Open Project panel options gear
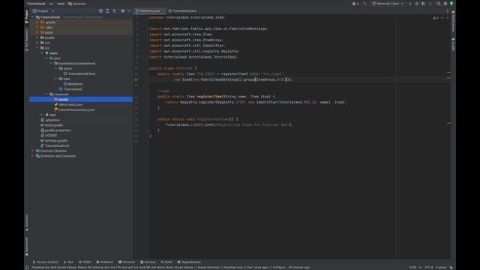 (x=123, y=10)
